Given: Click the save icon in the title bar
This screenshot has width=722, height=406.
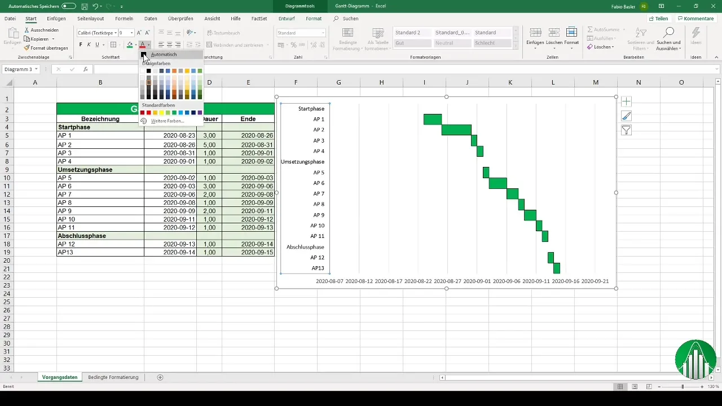Looking at the screenshot, I should coord(84,6).
